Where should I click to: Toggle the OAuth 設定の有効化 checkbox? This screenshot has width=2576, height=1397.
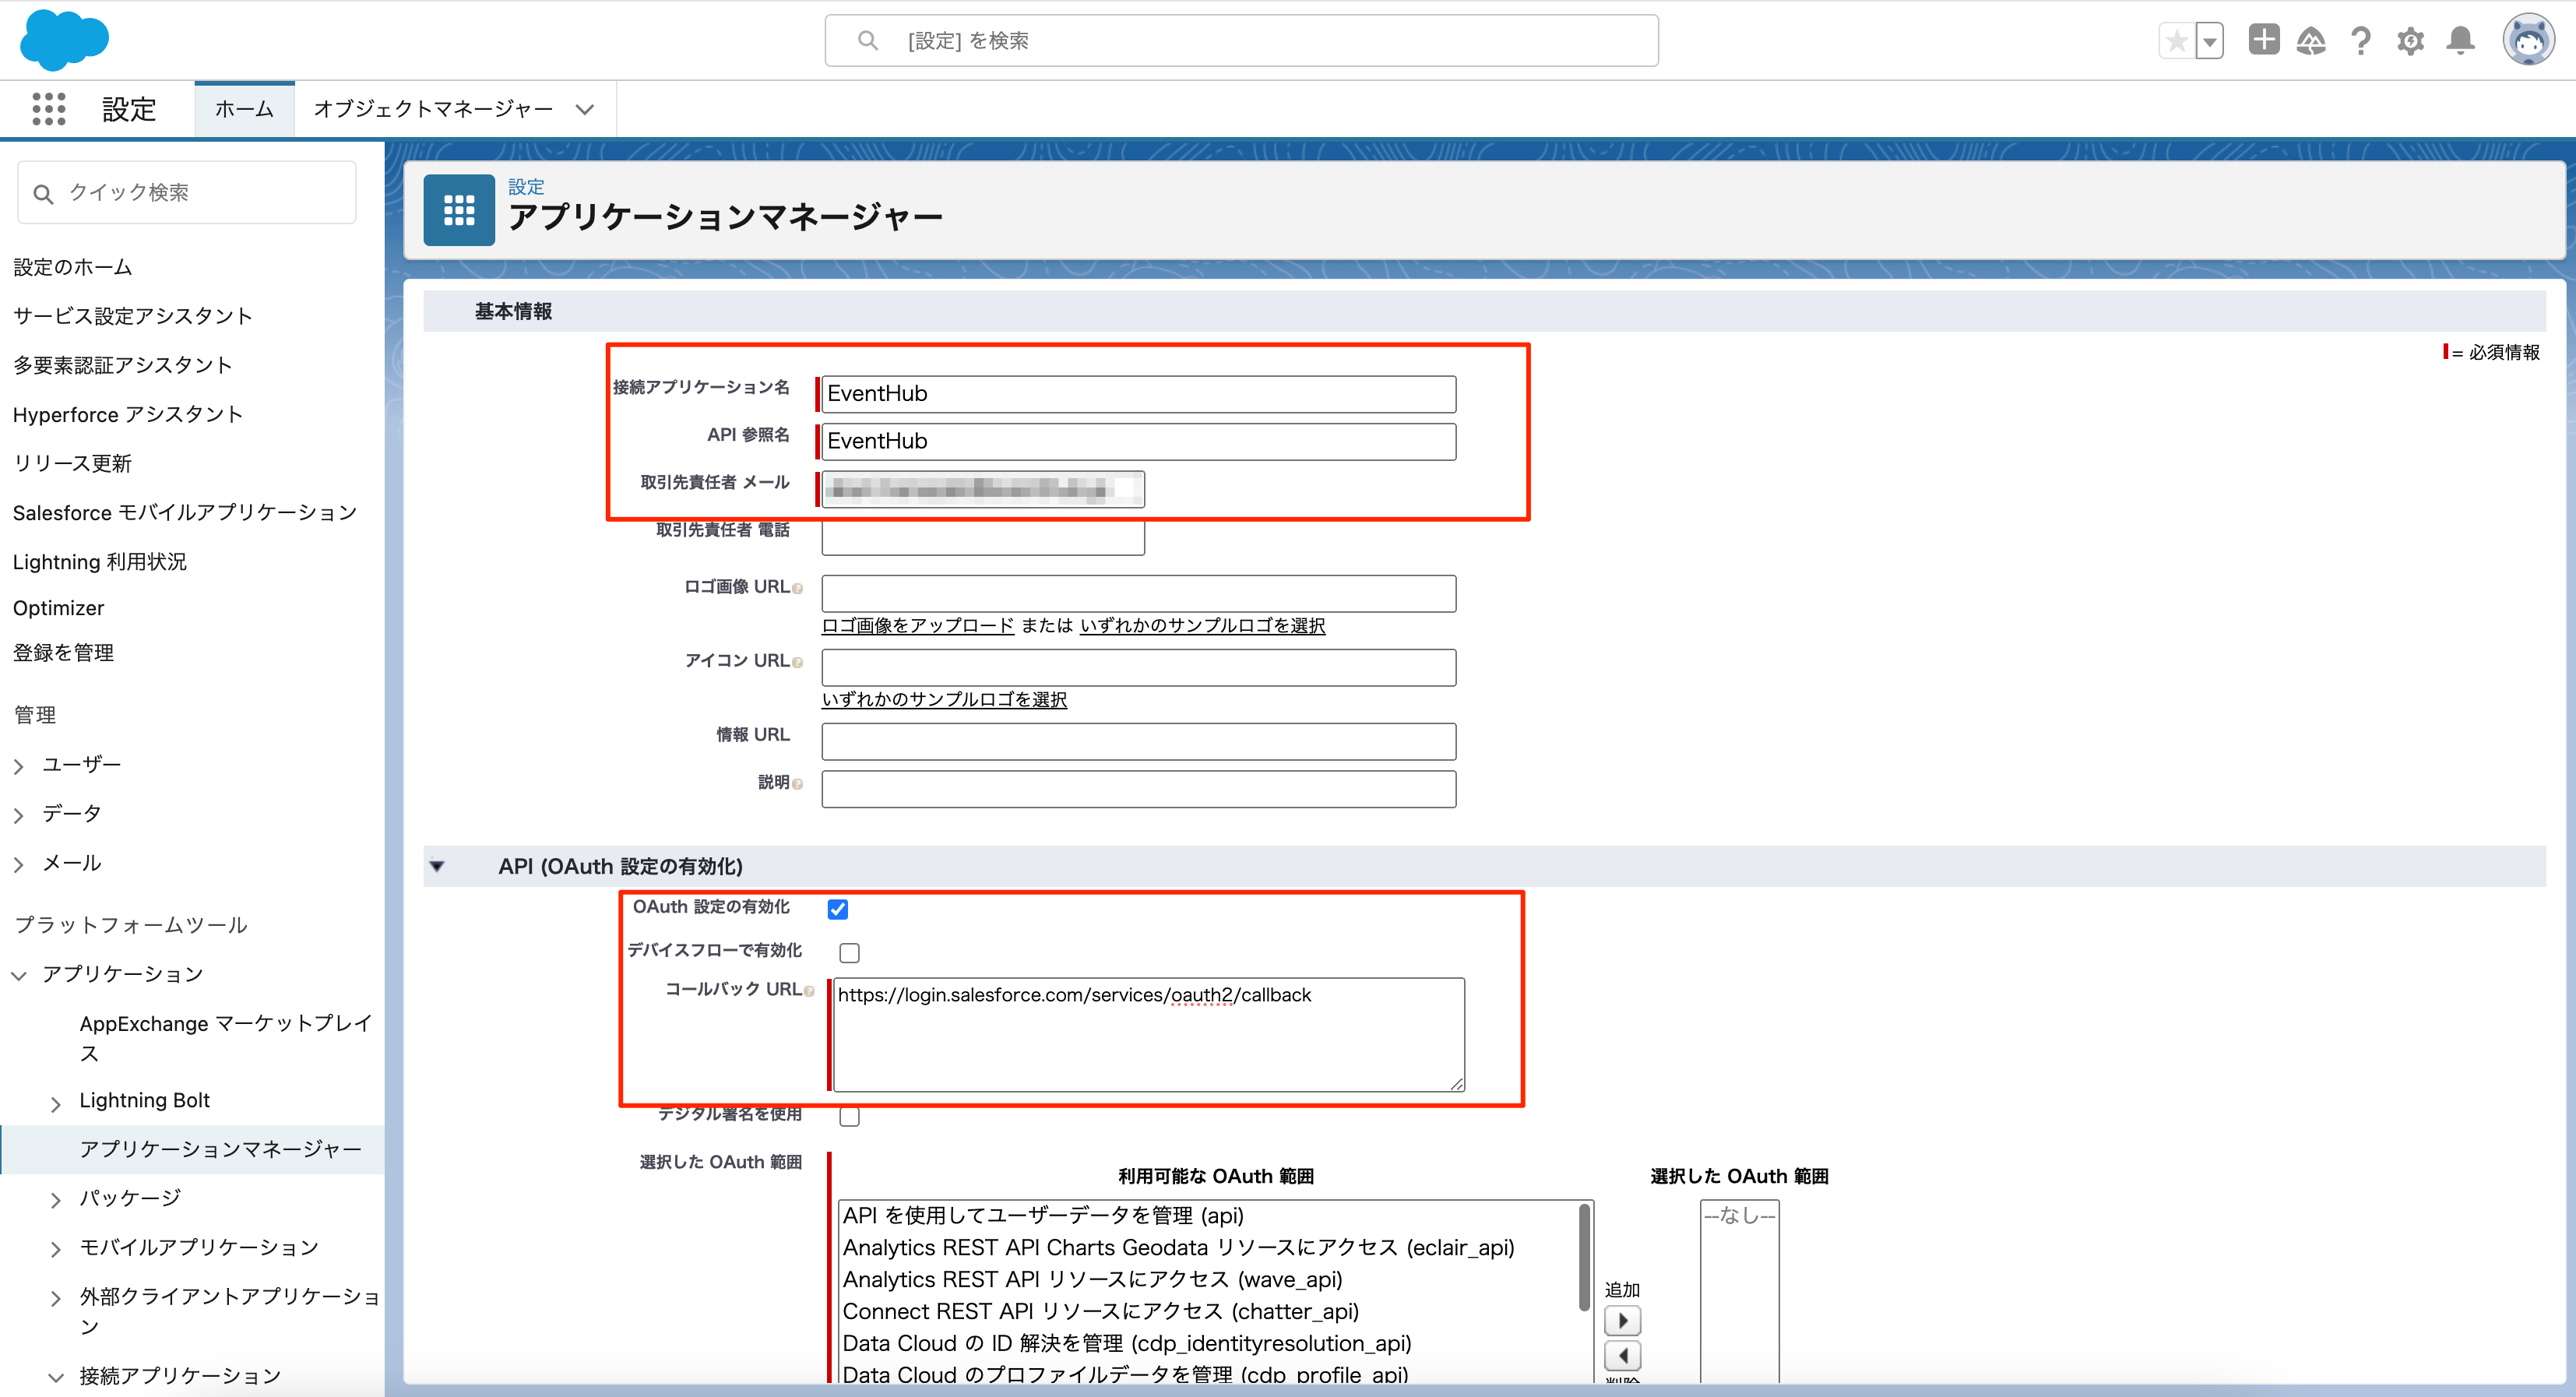(838, 909)
